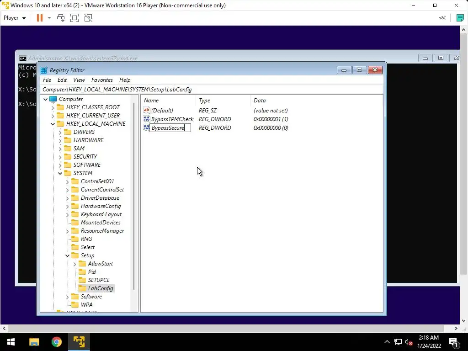Expand the SOFTWARE key under HKEY_LOCAL_MACHINE

coord(60,165)
